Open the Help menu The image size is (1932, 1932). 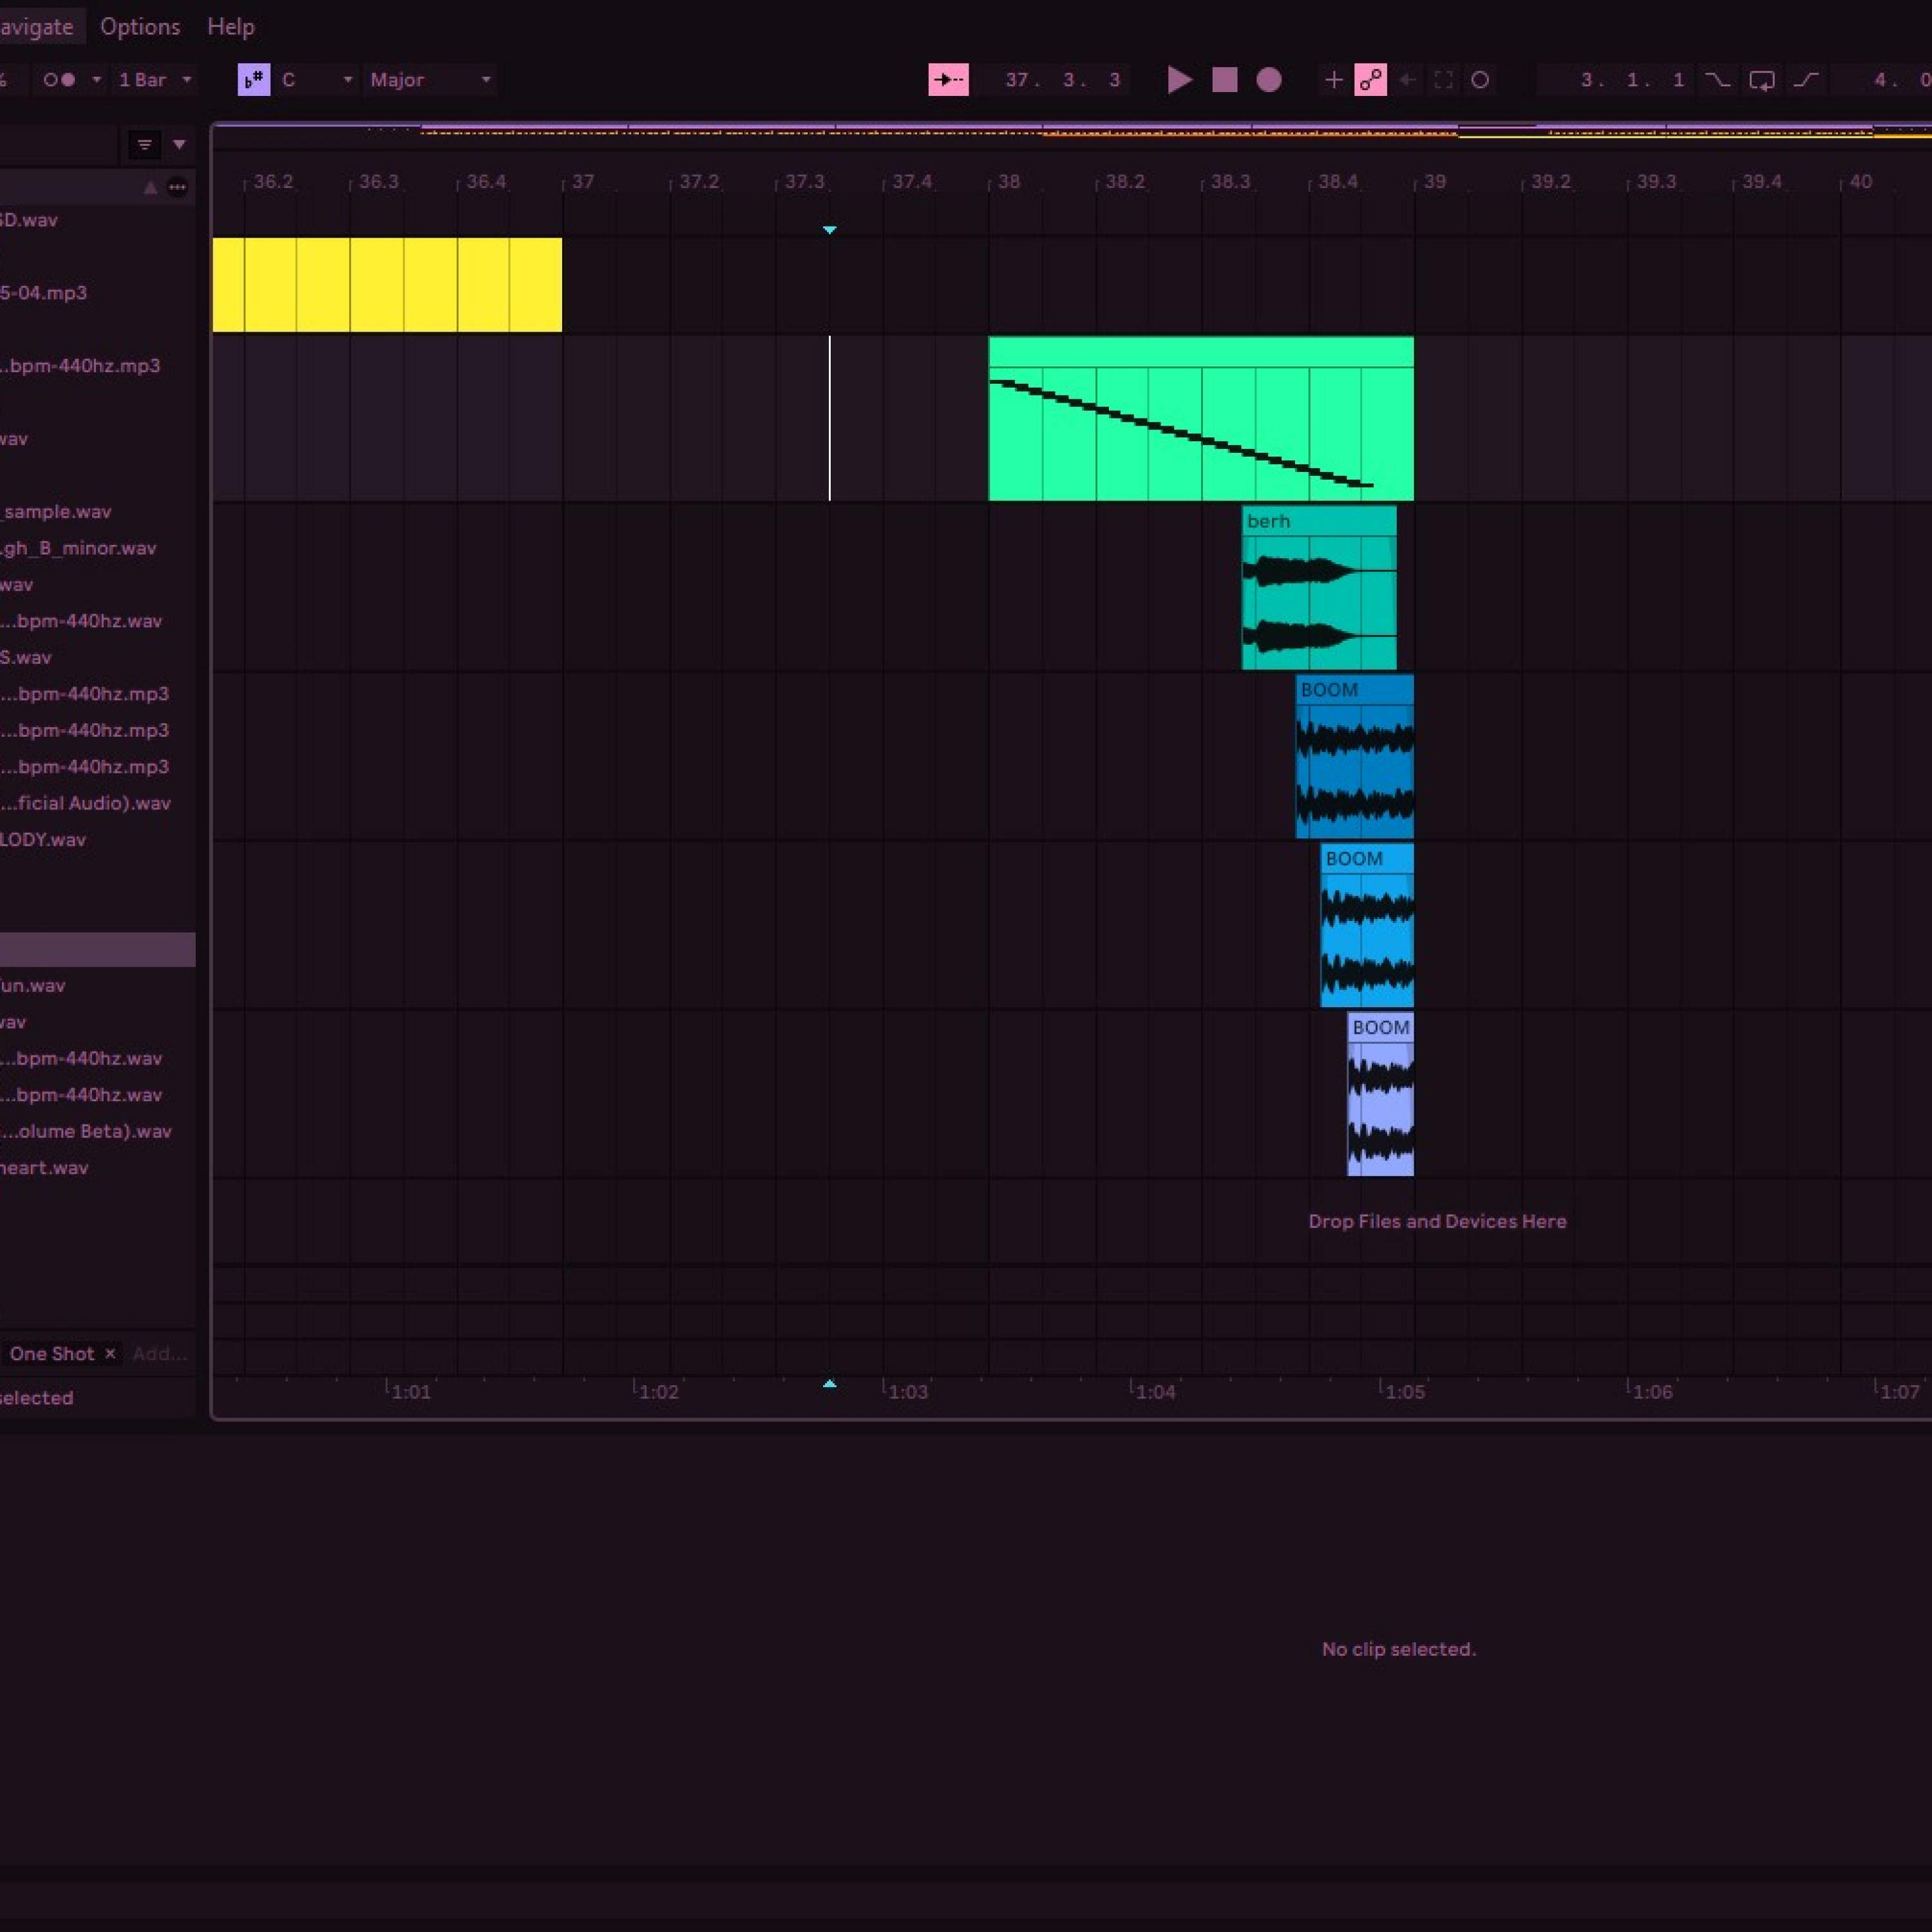tap(230, 27)
